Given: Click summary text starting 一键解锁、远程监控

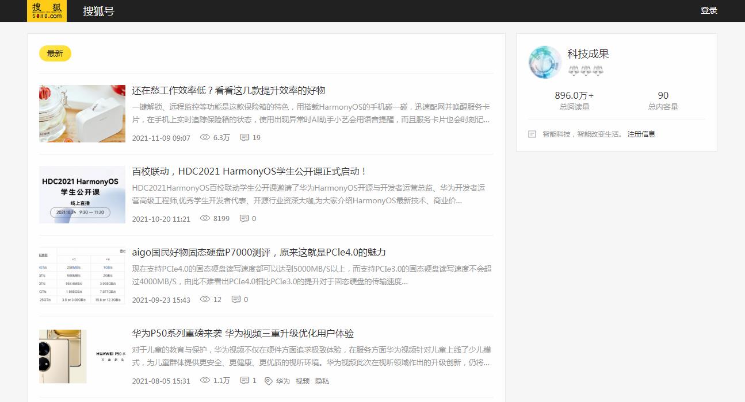Looking at the screenshot, I should coord(311,113).
